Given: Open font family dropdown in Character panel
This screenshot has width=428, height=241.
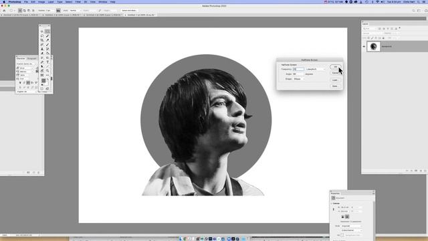Looking at the screenshot, I should click(x=26, y=64).
